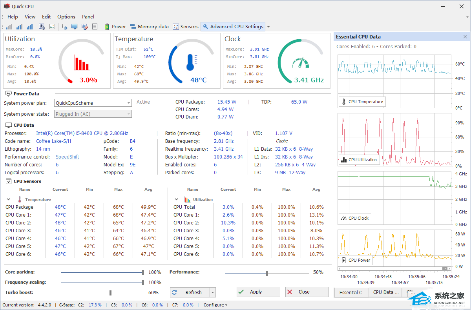Click the chart time scrollbar under CPU Power

(x=394, y=269)
